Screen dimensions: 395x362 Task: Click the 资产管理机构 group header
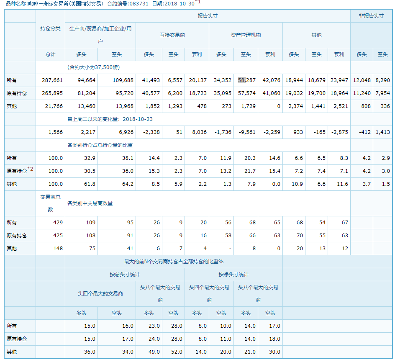click(x=246, y=35)
